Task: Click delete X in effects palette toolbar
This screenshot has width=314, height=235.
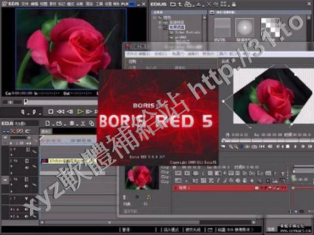Action: [x=208, y=4]
